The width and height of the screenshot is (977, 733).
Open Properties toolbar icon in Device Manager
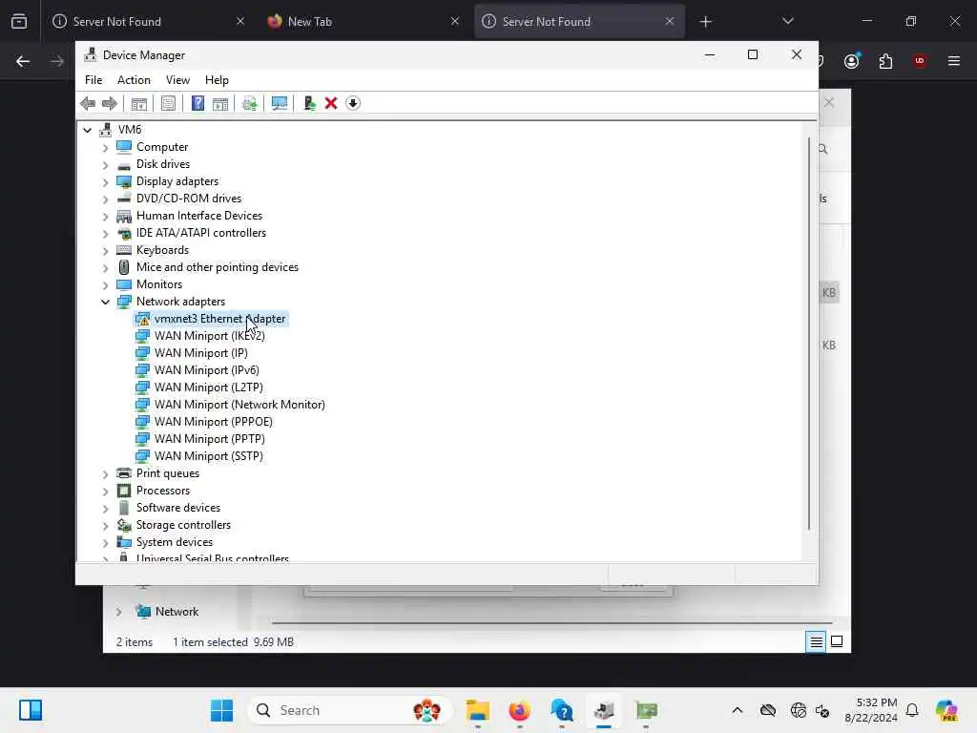tap(168, 103)
